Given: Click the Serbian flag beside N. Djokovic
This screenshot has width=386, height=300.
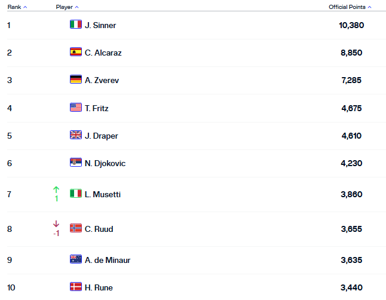Looking at the screenshot, I should click(75, 163).
